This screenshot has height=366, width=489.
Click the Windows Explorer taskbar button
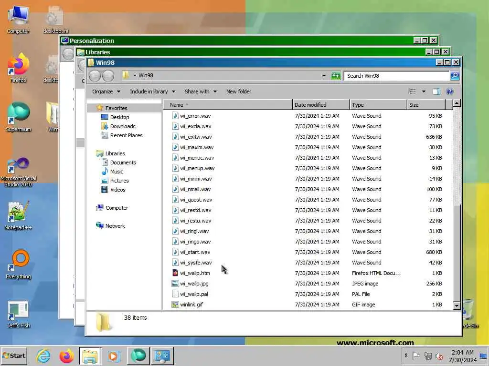coord(90,356)
